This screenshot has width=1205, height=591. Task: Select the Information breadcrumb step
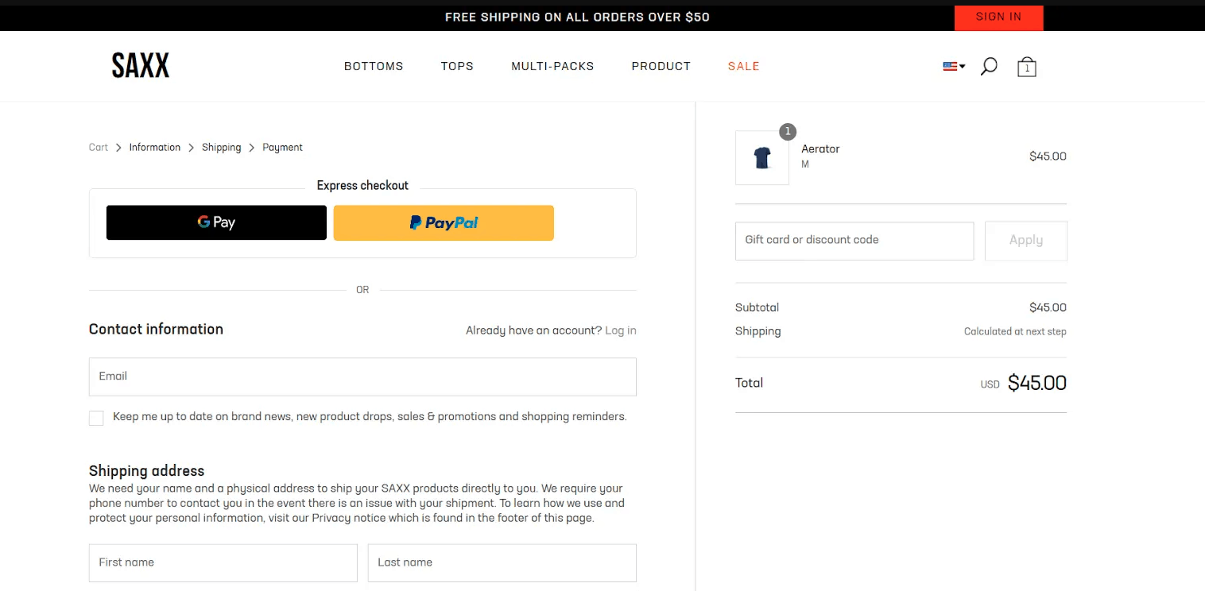tap(155, 148)
